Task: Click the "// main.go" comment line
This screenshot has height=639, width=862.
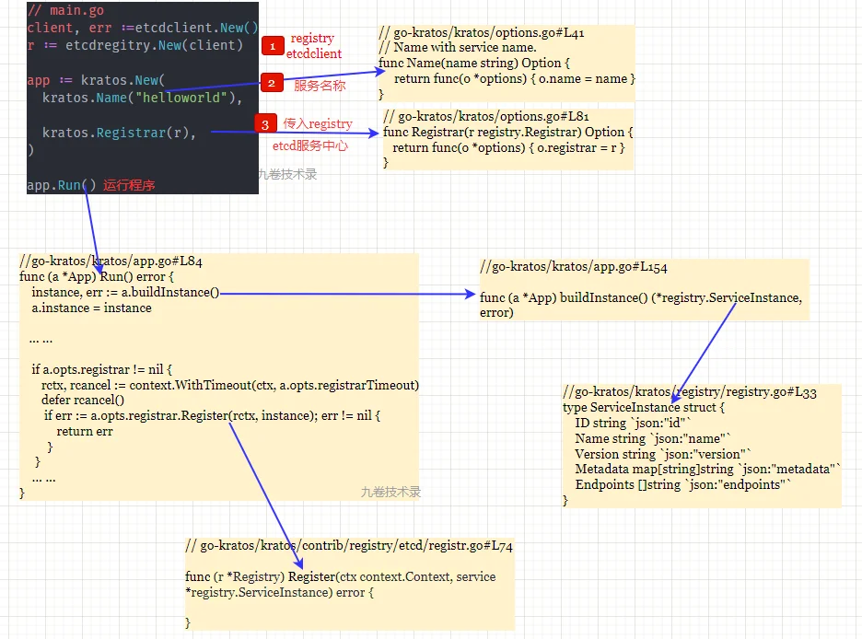Action: pyautogui.click(x=65, y=10)
